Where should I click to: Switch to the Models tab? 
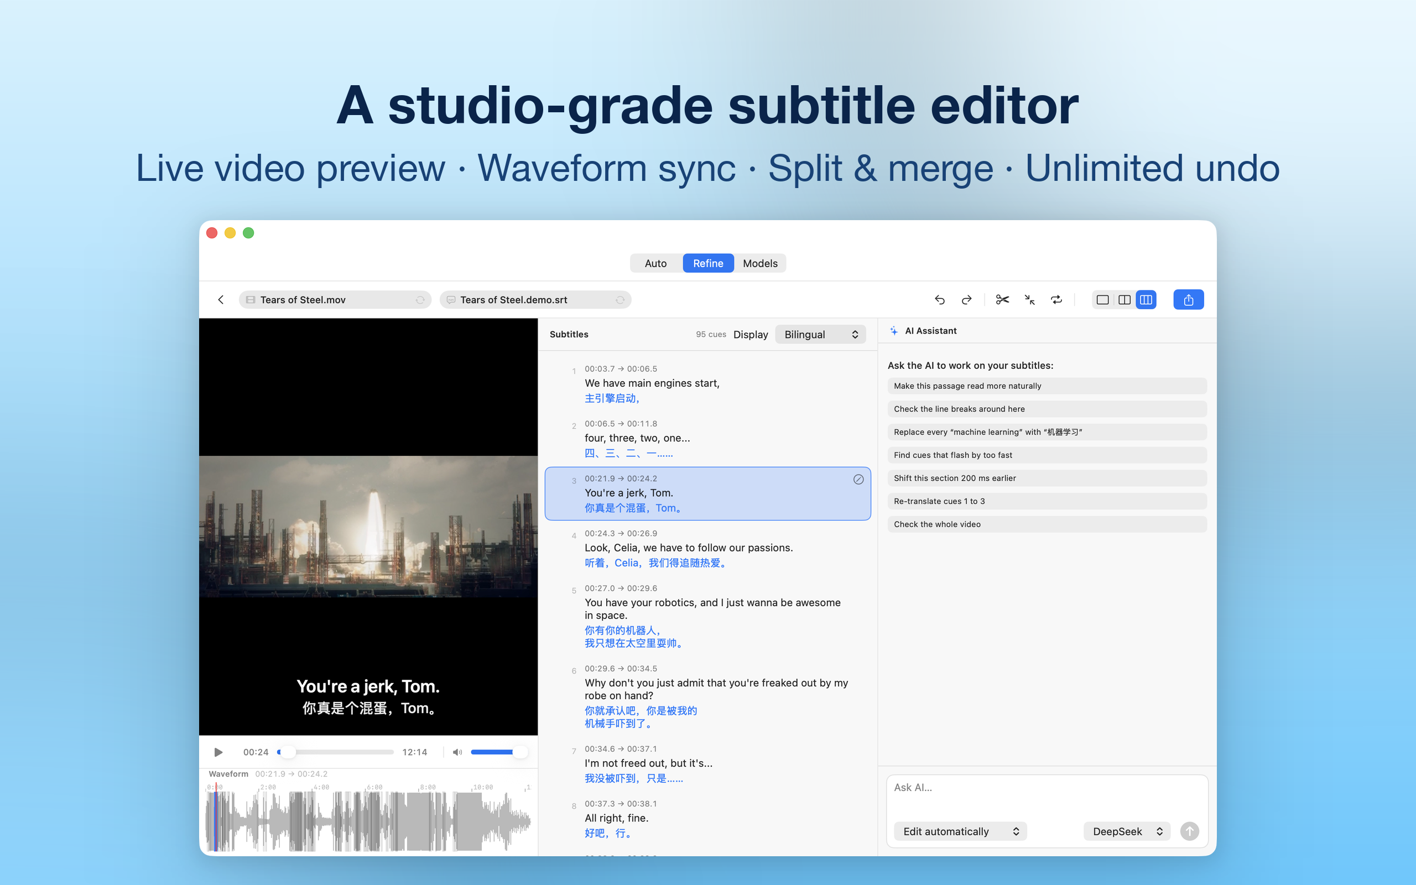(760, 263)
